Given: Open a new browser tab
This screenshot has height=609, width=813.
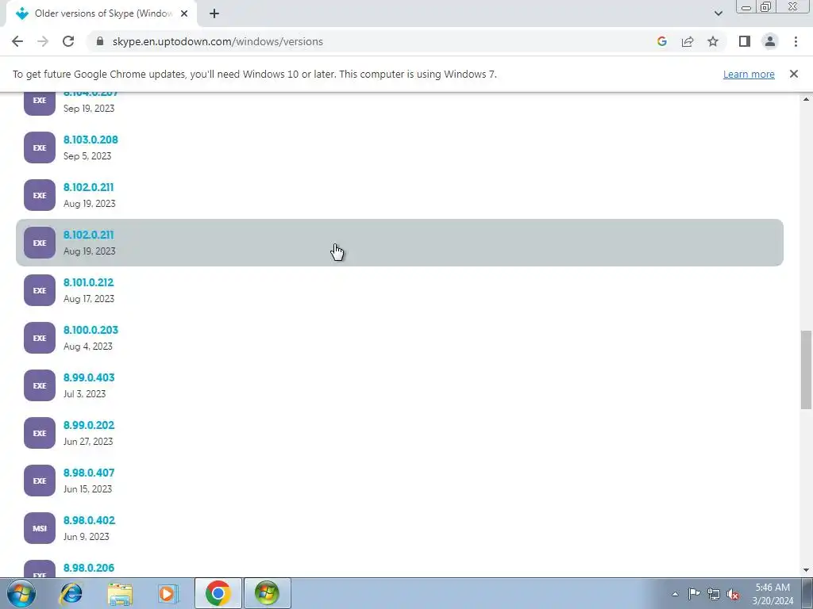Looking at the screenshot, I should 214,13.
